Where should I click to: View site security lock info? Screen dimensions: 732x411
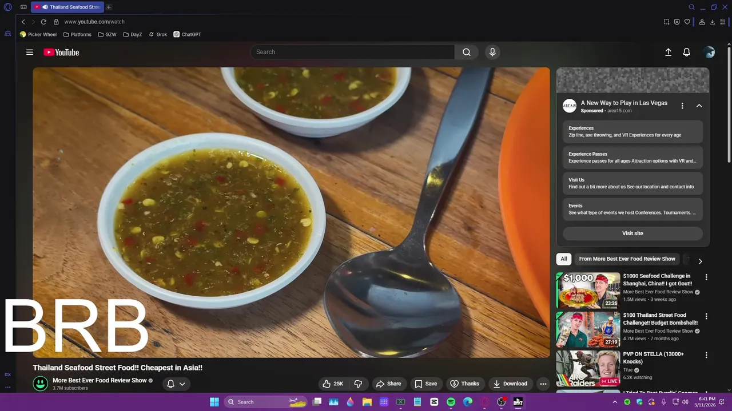[56, 22]
